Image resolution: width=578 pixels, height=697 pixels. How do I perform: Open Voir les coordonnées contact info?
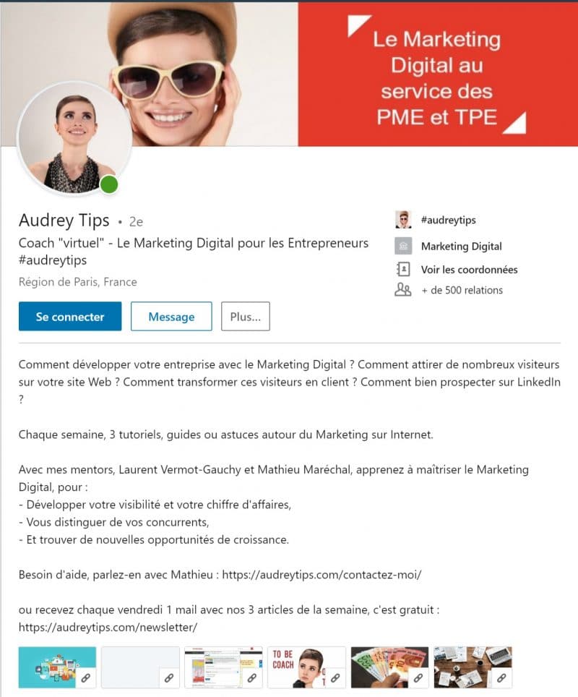(469, 269)
